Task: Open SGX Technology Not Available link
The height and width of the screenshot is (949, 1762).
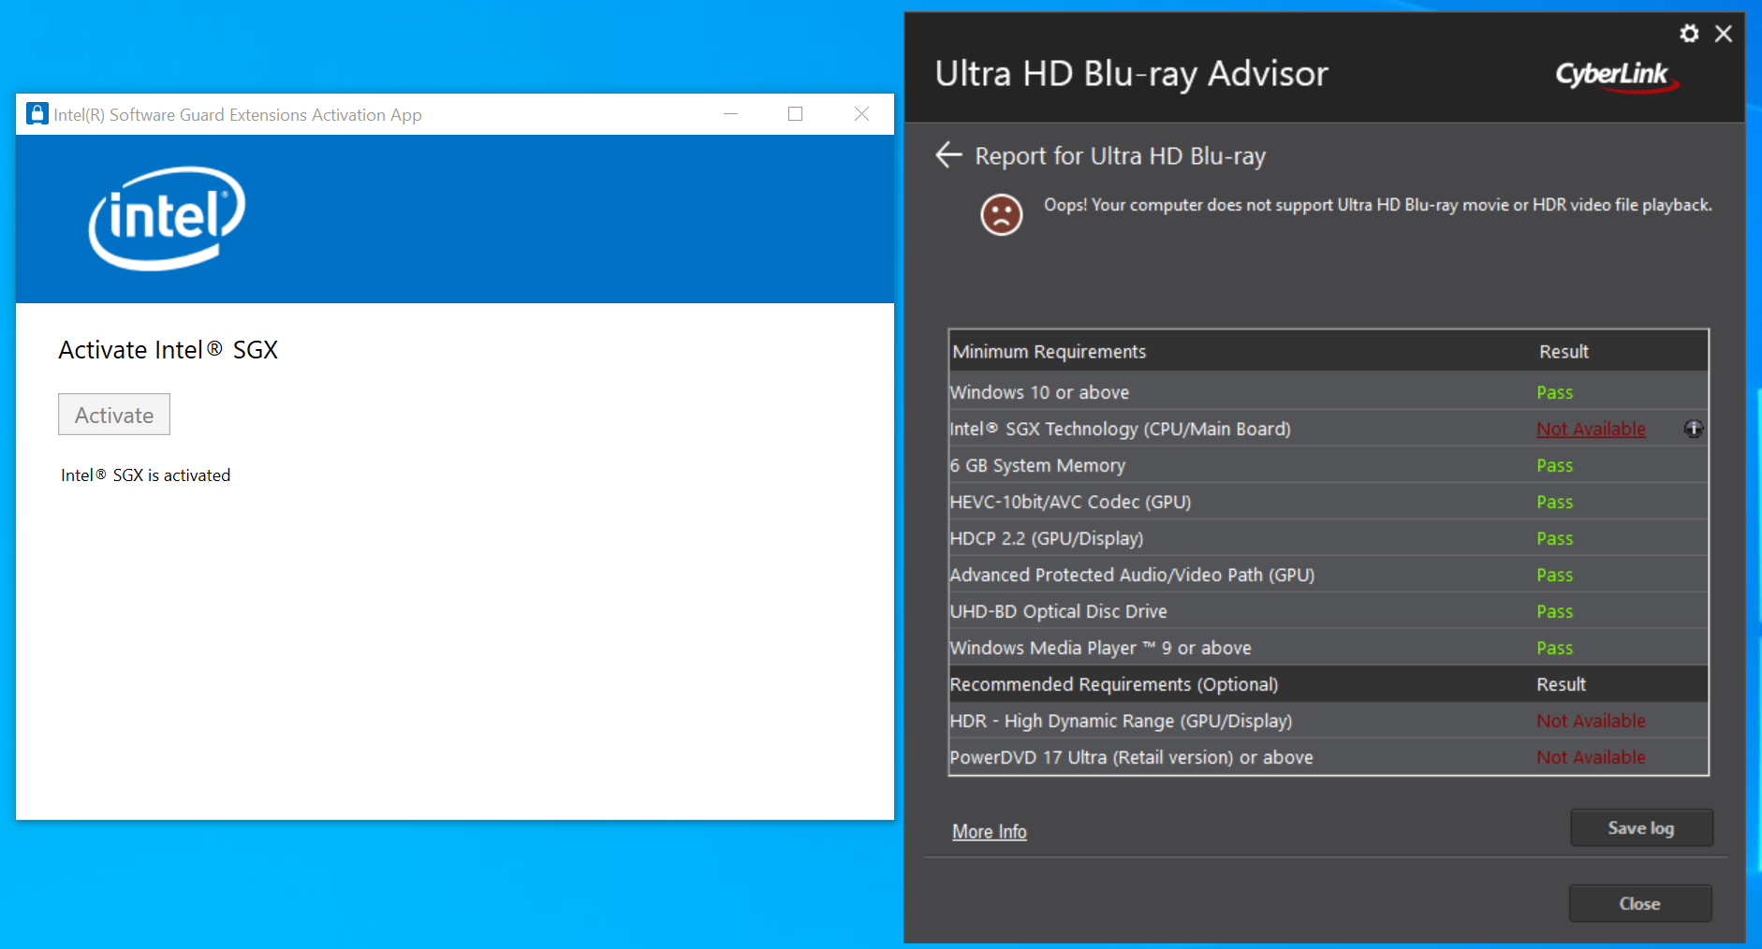Action: pyautogui.click(x=1591, y=429)
